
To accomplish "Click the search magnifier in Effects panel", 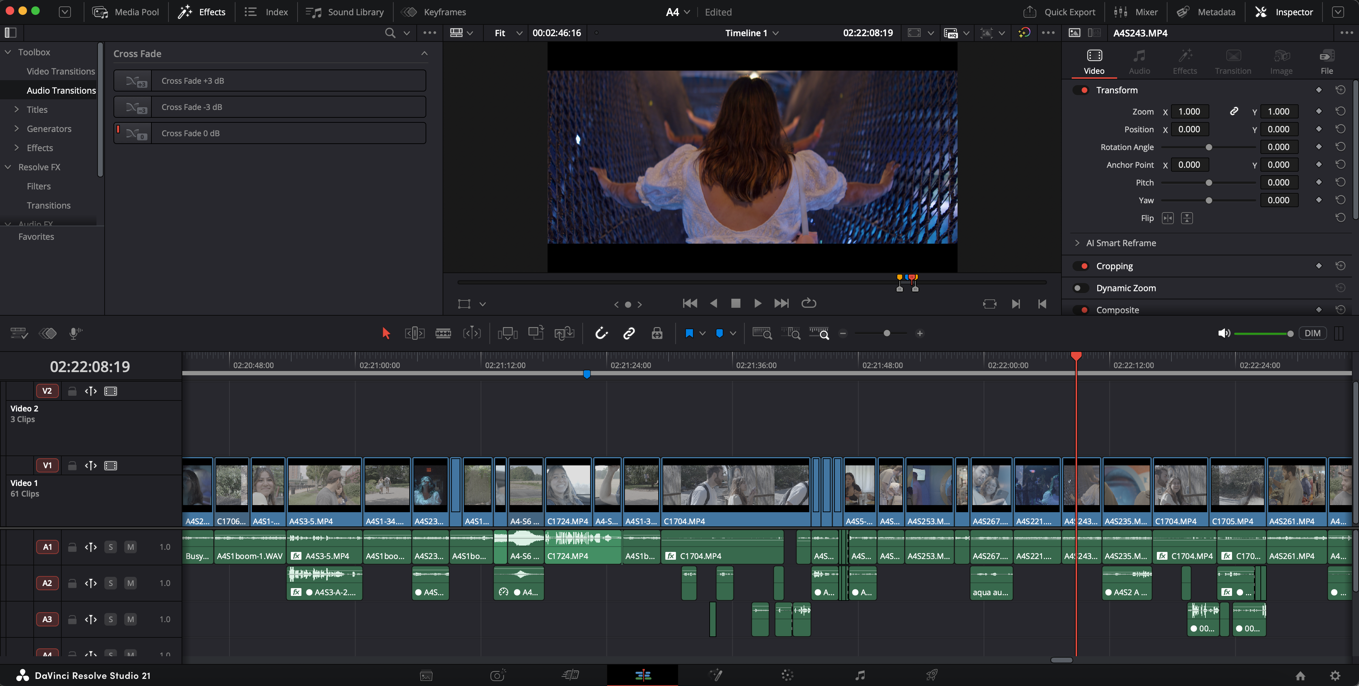I will pyautogui.click(x=390, y=33).
